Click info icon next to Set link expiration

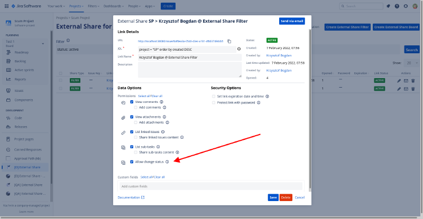267,96
